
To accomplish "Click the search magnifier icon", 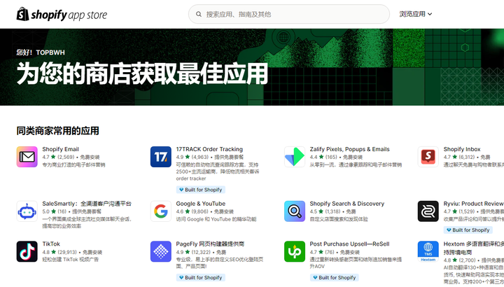I will [x=199, y=14].
